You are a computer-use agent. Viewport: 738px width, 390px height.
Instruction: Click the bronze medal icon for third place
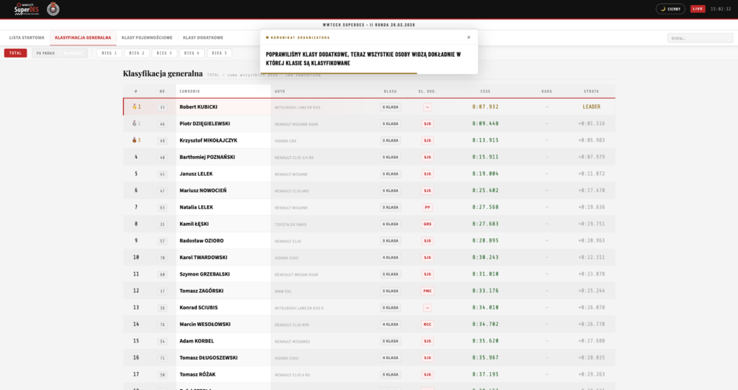pos(134,140)
